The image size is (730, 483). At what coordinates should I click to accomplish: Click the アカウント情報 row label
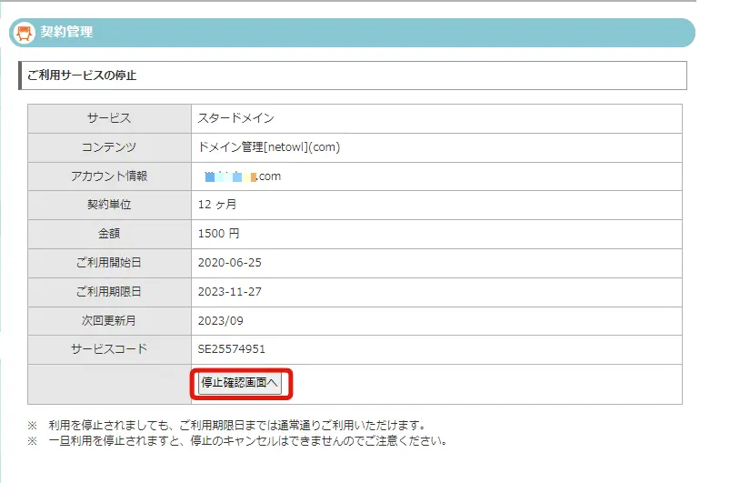[x=109, y=176]
